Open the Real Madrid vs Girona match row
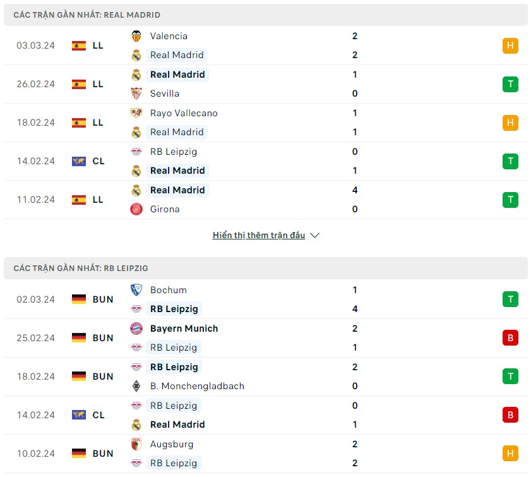 point(265,200)
